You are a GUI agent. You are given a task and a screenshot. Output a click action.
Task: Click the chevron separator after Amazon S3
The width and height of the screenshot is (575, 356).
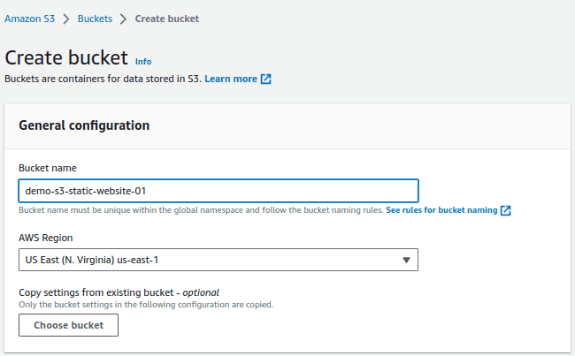click(x=66, y=19)
